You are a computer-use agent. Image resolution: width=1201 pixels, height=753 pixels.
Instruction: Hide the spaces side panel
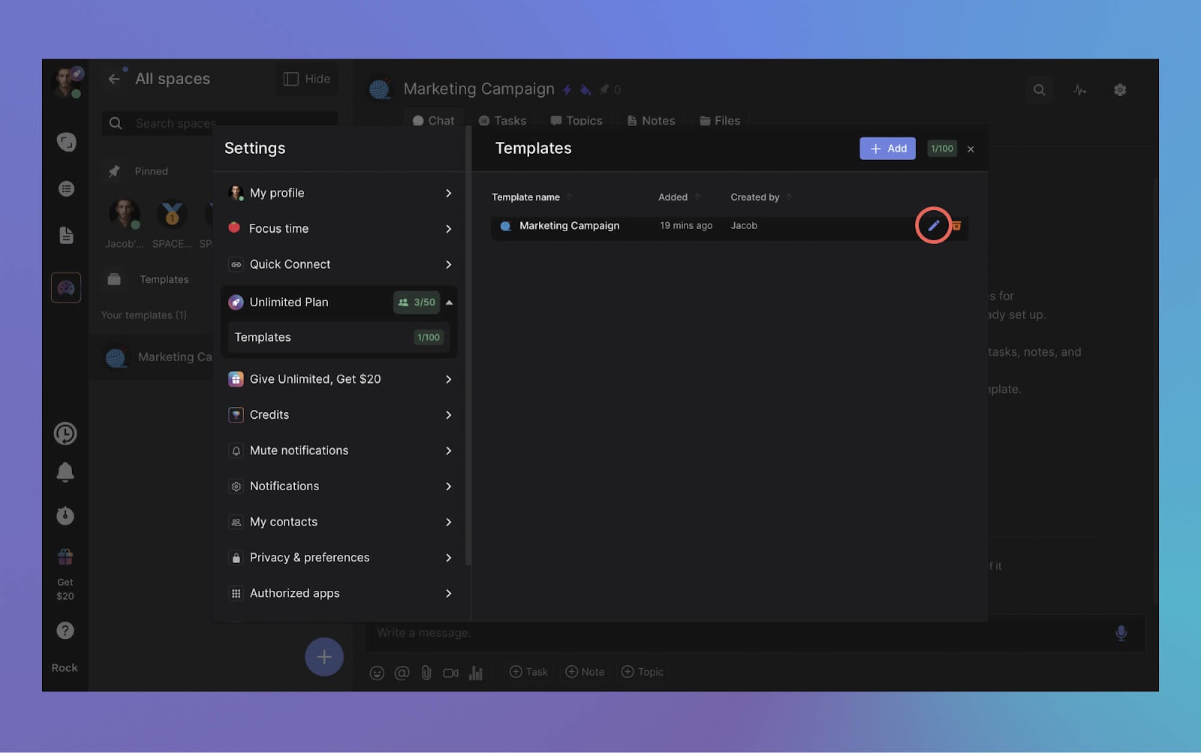(x=307, y=79)
